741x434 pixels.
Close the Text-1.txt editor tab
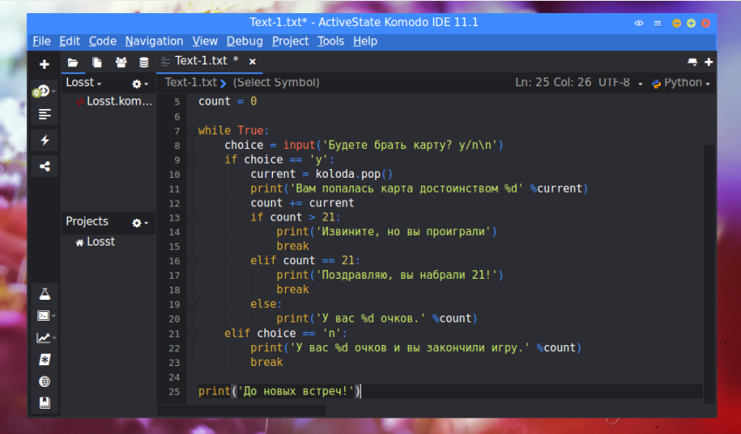click(253, 61)
